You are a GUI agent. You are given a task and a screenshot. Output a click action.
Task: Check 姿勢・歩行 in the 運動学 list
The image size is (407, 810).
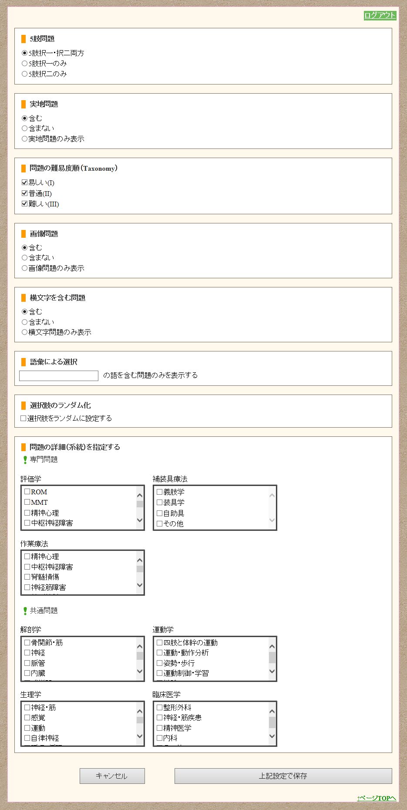tap(160, 663)
